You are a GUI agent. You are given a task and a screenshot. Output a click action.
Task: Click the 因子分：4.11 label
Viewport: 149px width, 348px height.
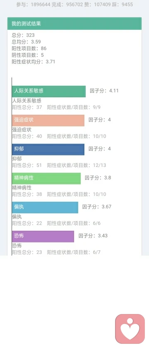pos(104,91)
